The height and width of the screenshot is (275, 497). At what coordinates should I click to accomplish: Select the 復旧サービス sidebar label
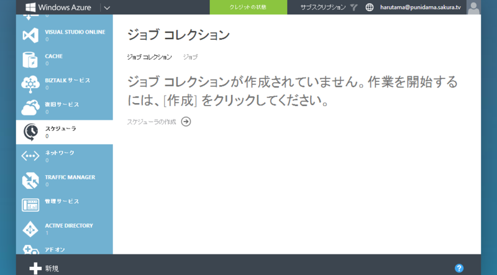click(x=62, y=104)
